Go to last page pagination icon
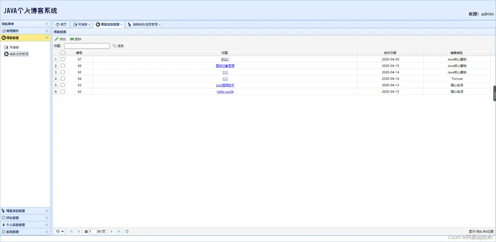This screenshot has height=242, width=496. tap(119, 232)
